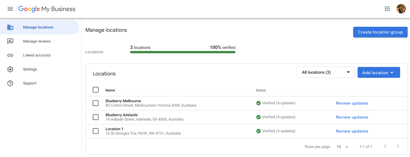This screenshot has width=410, height=157.
Task: Click the green verification progress bar
Action: point(183,52)
